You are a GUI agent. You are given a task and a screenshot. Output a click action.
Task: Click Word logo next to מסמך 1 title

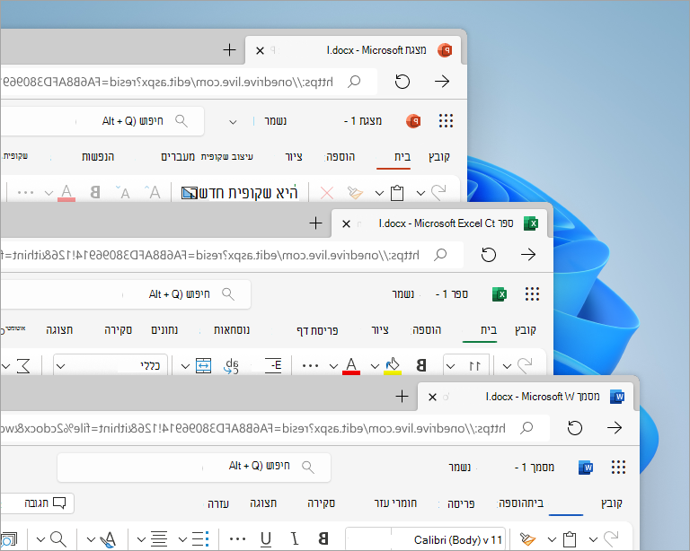(586, 467)
